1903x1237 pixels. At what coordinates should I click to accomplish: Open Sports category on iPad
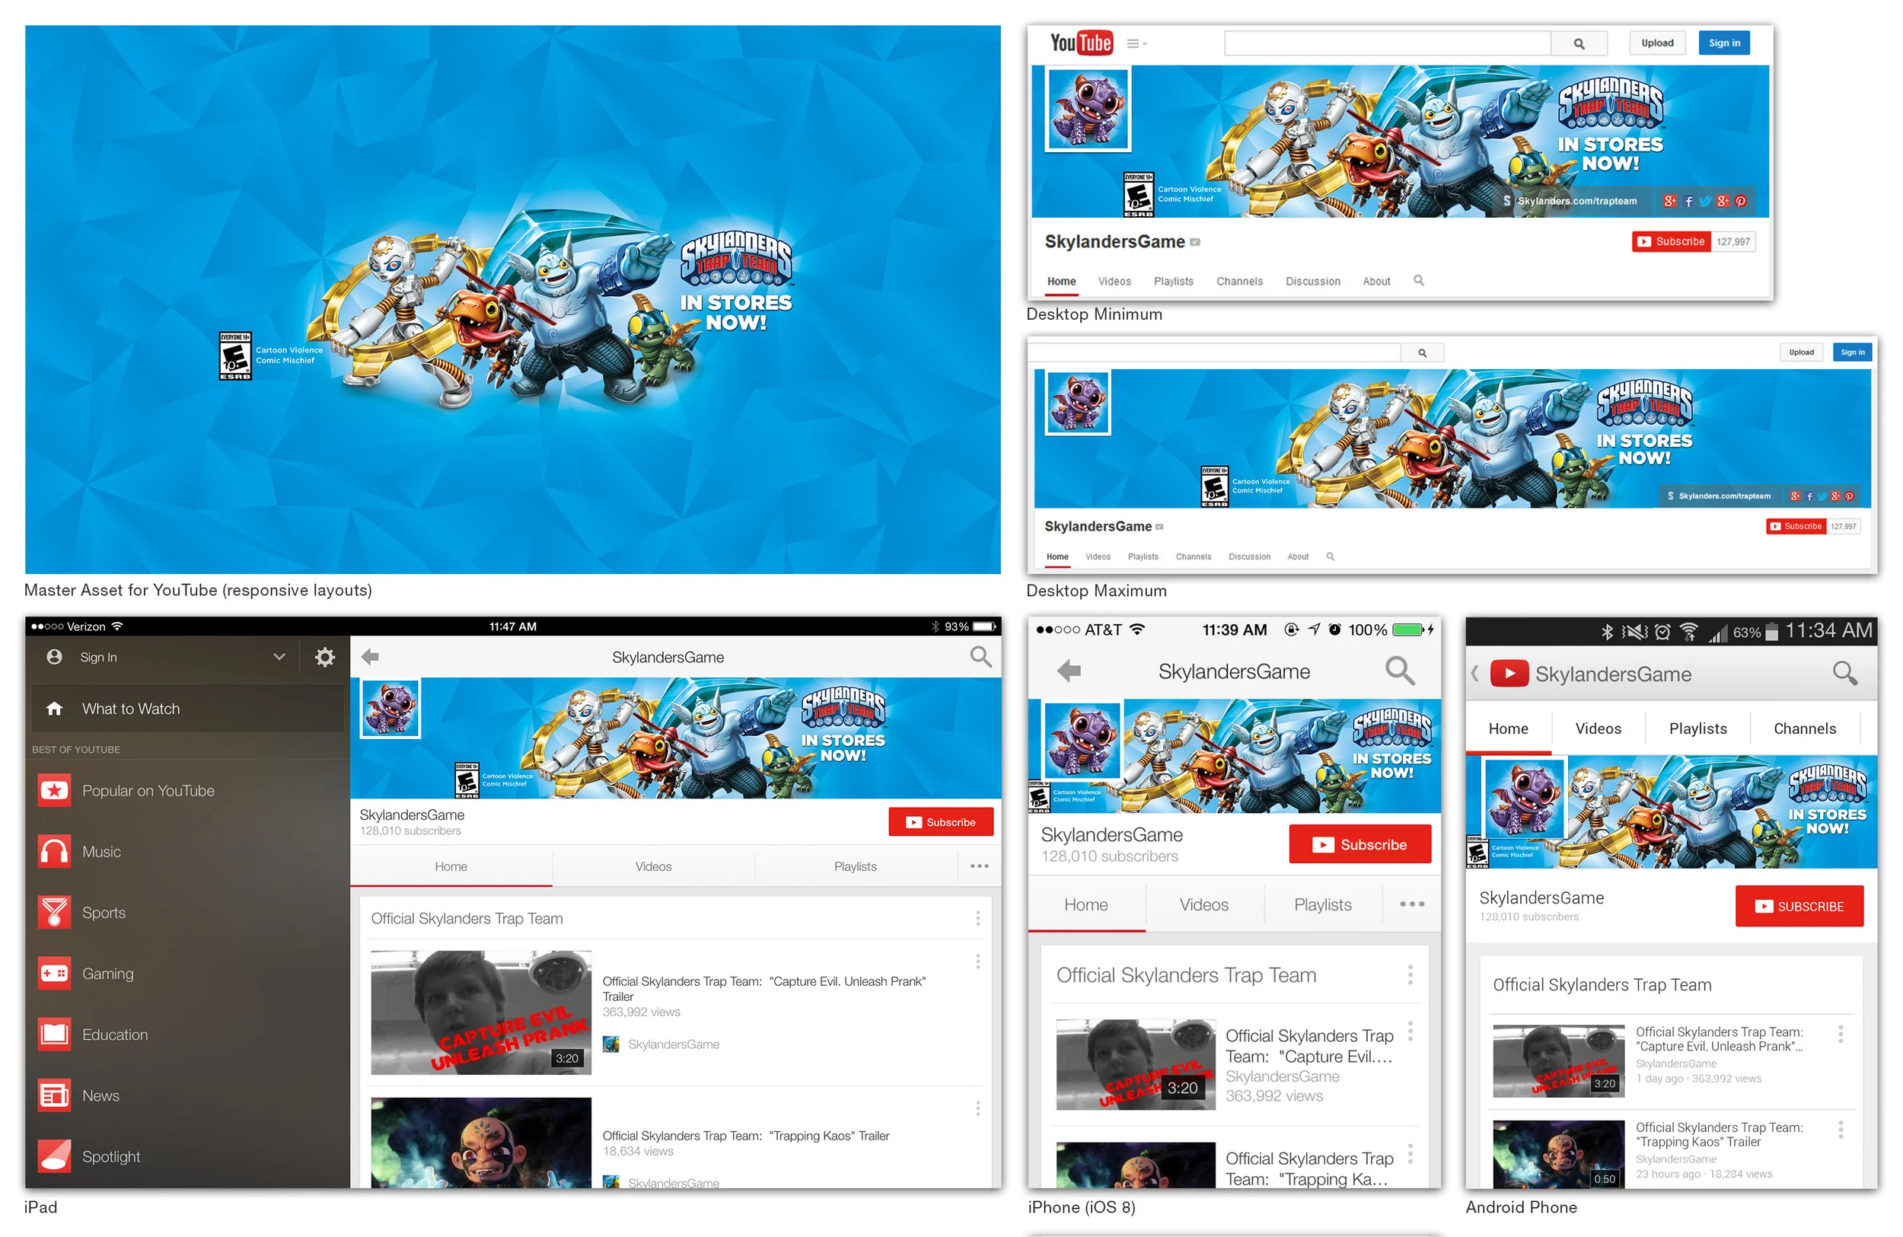(187, 913)
